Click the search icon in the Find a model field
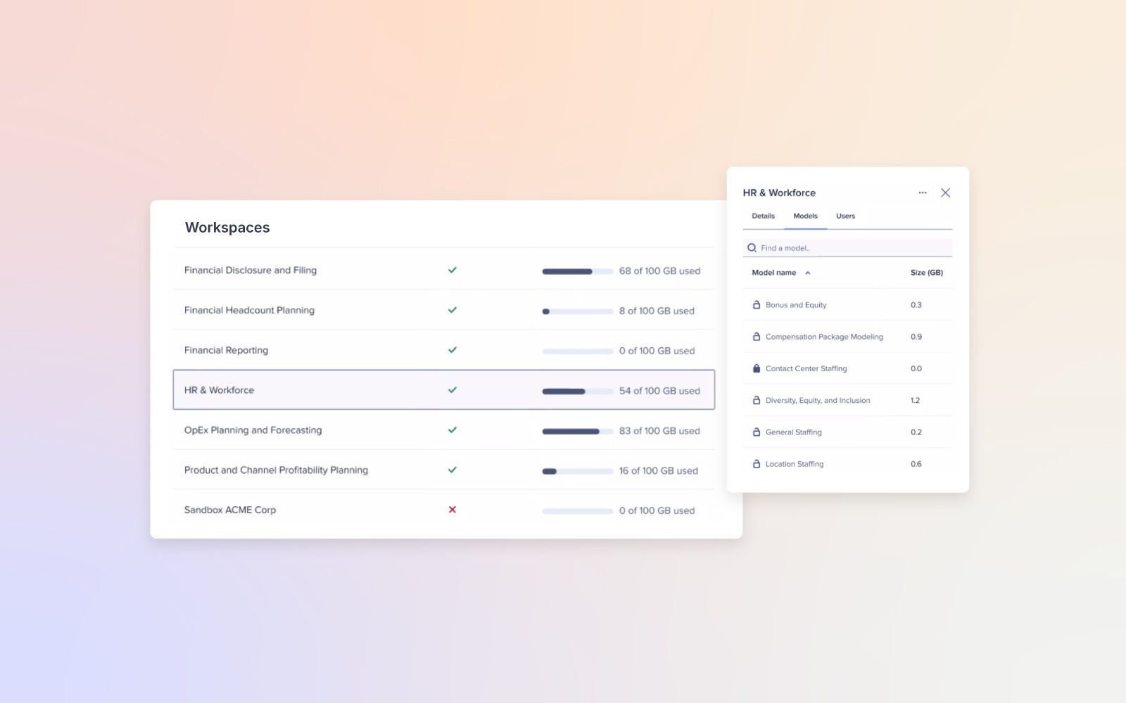 tap(751, 247)
